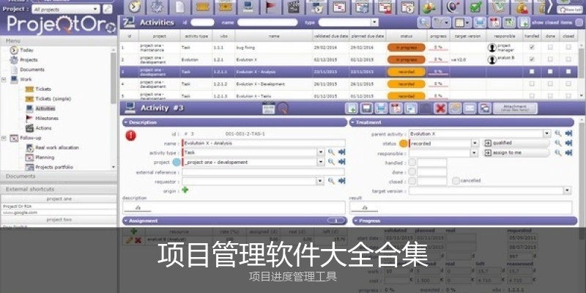Open Real work allocation menu item

coord(57,148)
